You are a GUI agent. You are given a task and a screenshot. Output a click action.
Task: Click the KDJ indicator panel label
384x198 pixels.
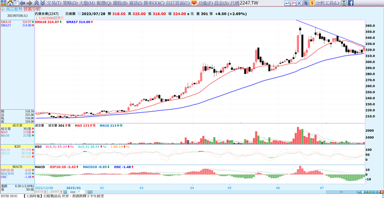point(17,146)
